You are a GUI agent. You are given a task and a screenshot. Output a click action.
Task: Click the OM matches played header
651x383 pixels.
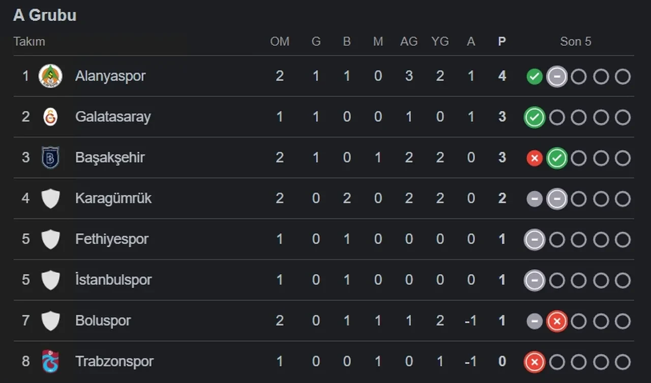pos(280,42)
